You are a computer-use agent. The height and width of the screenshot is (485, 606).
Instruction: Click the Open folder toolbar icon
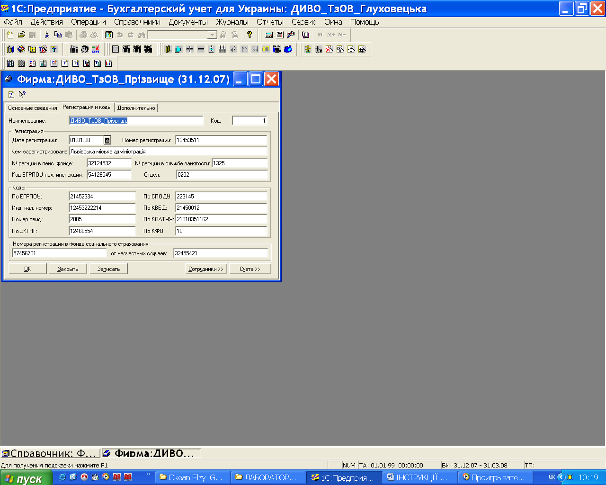click(21, 35)
